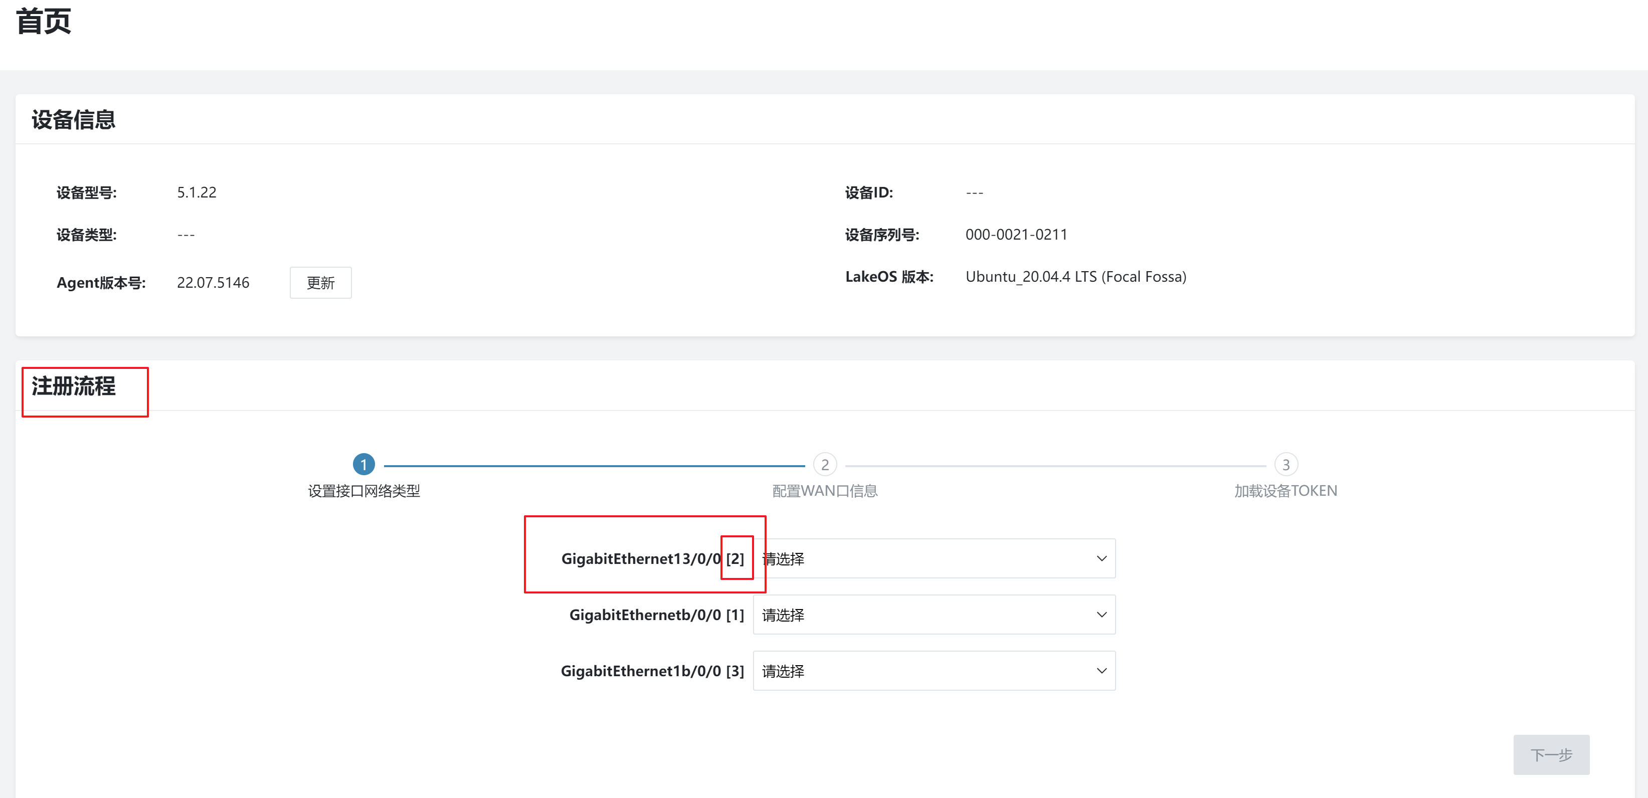
Task: Click the Agent version value 22.07.5146
Action: (213, 283)
